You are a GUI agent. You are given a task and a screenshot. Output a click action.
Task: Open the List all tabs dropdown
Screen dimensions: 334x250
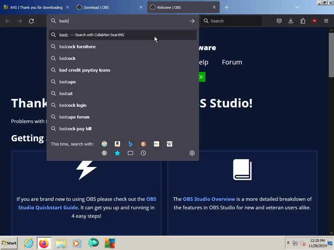tap(297, 7)
